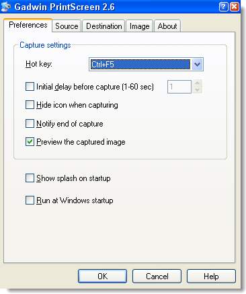Viewport: 246px width, 294px height.
Task: Enable Initial delay before capture
Action: point(30,87)
